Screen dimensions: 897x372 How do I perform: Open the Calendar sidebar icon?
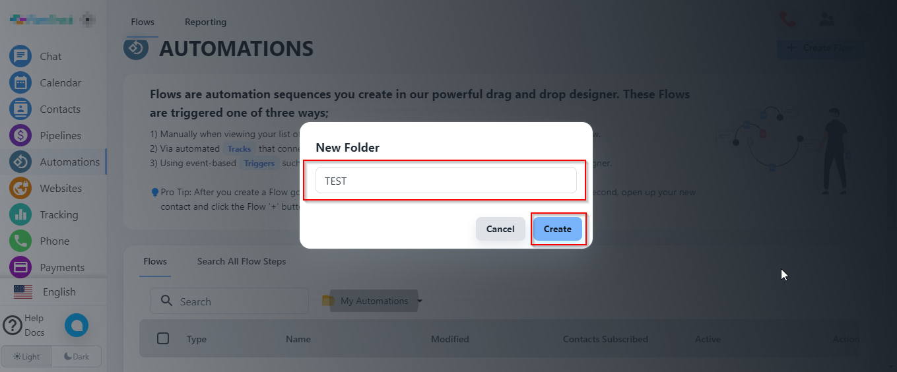[20, 82]
